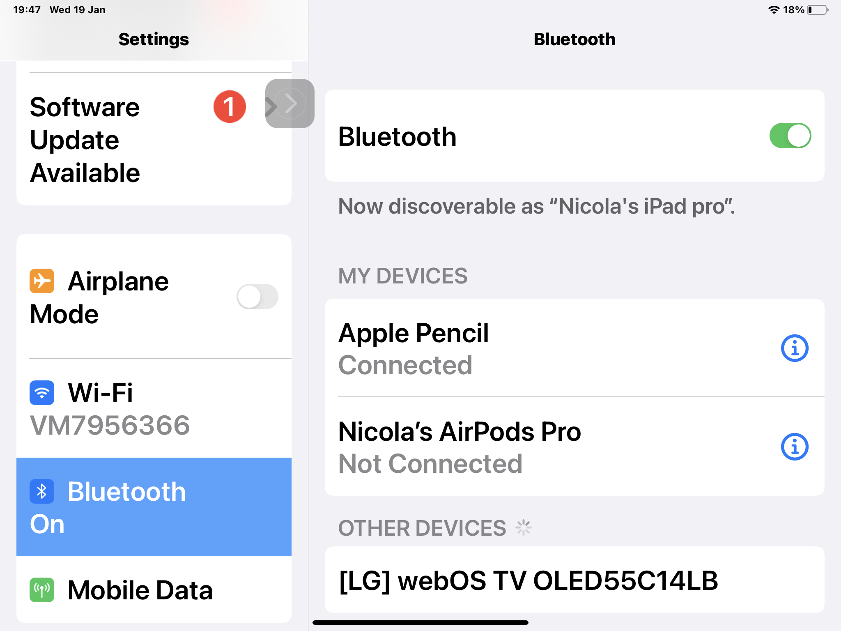Tap the green Mobile Data icon
The image size is (841, 631).
tap(42, 590)
